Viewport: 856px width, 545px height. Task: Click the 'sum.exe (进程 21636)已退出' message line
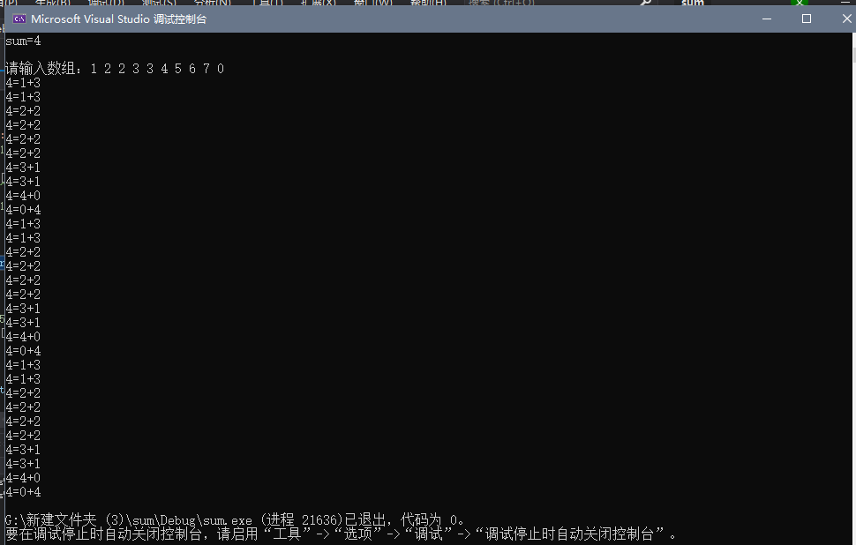point(235,519)
